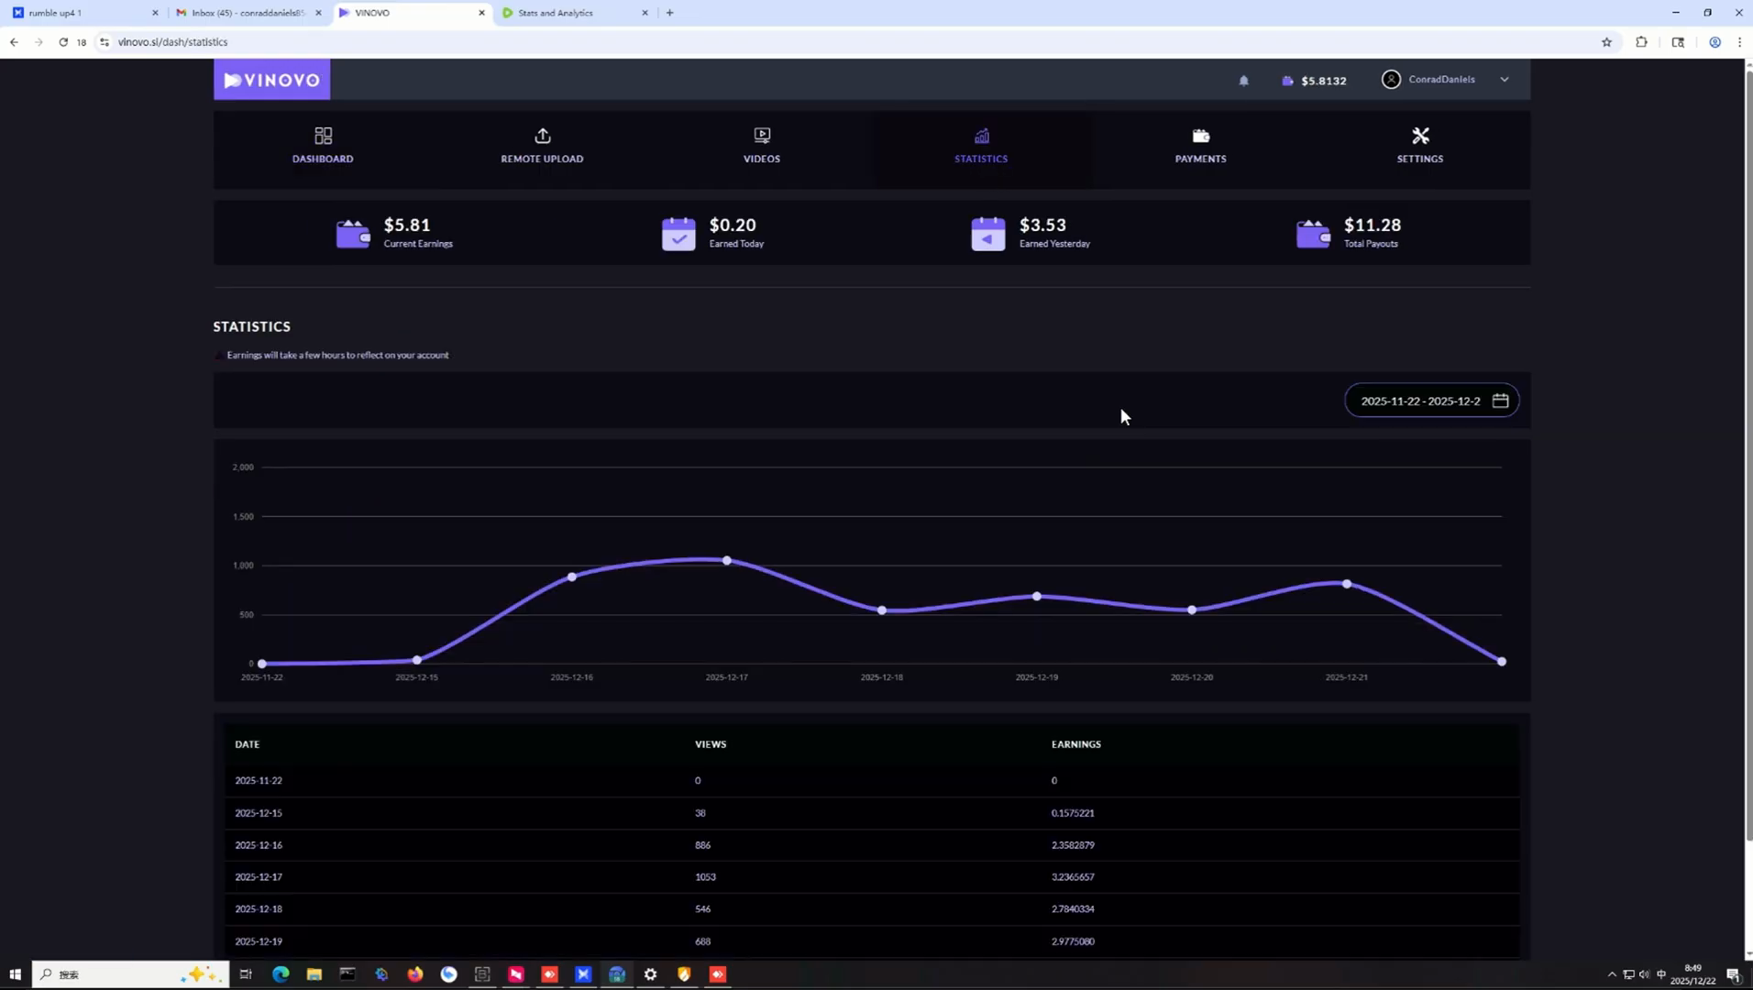Open the Payments wallet icon
Screen dimensions: 1753x990
[1200, 136]
